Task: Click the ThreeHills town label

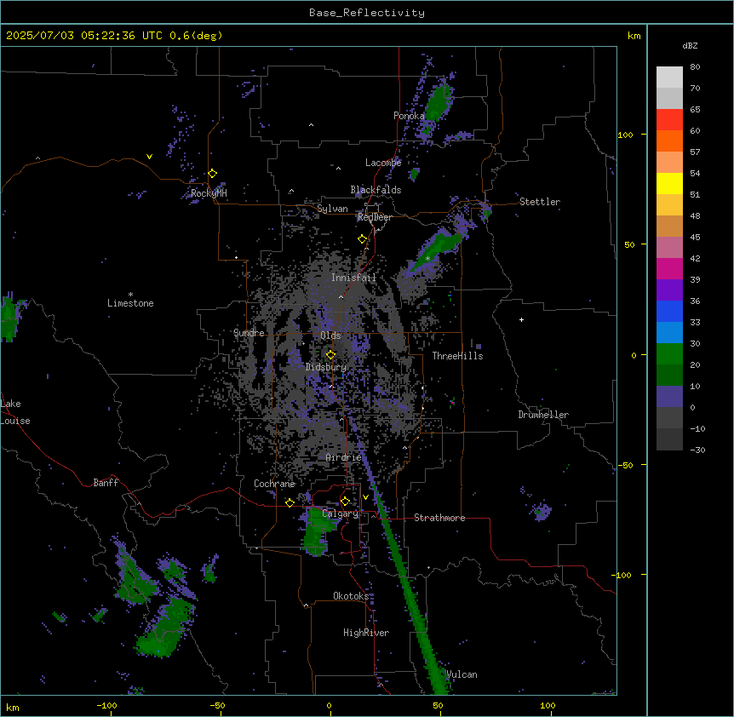Action: [x=457, y=356]
